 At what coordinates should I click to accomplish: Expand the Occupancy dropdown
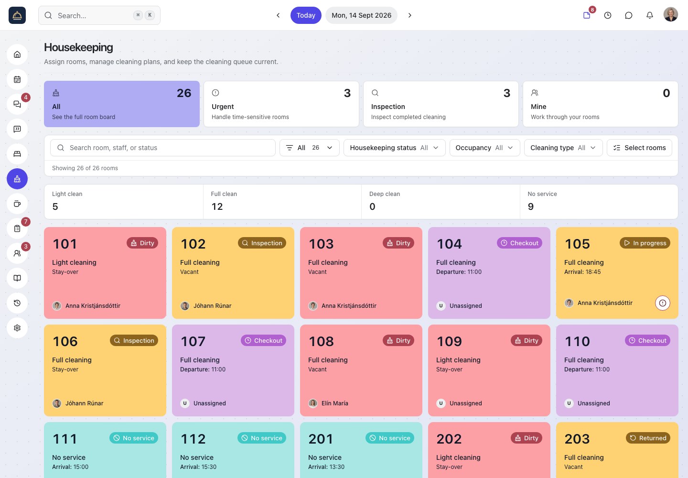pyautogui.click(x=485, y=148)
